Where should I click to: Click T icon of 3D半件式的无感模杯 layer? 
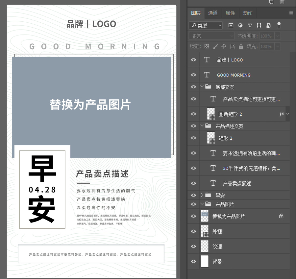pos(213,168)
